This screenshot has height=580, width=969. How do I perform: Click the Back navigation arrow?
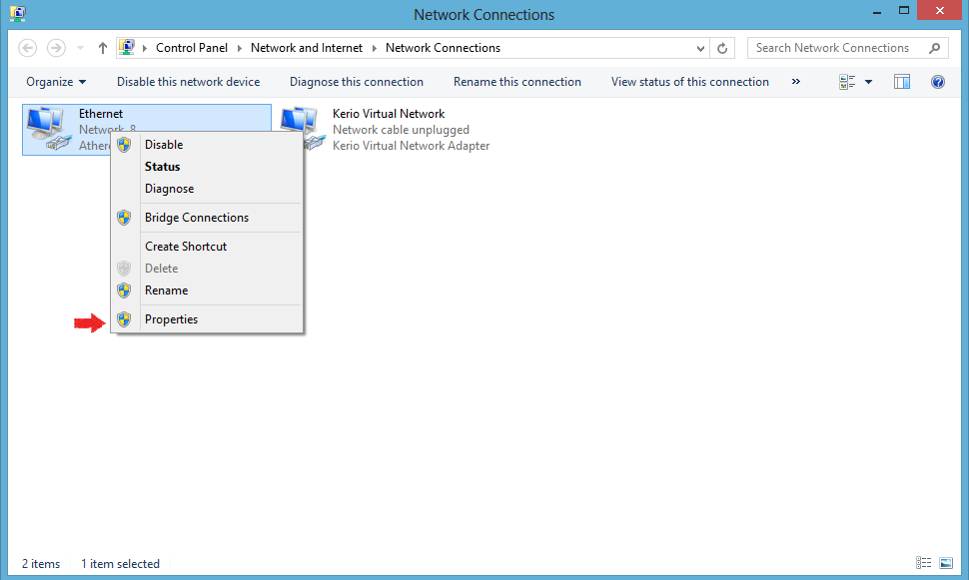pos(28,48)
